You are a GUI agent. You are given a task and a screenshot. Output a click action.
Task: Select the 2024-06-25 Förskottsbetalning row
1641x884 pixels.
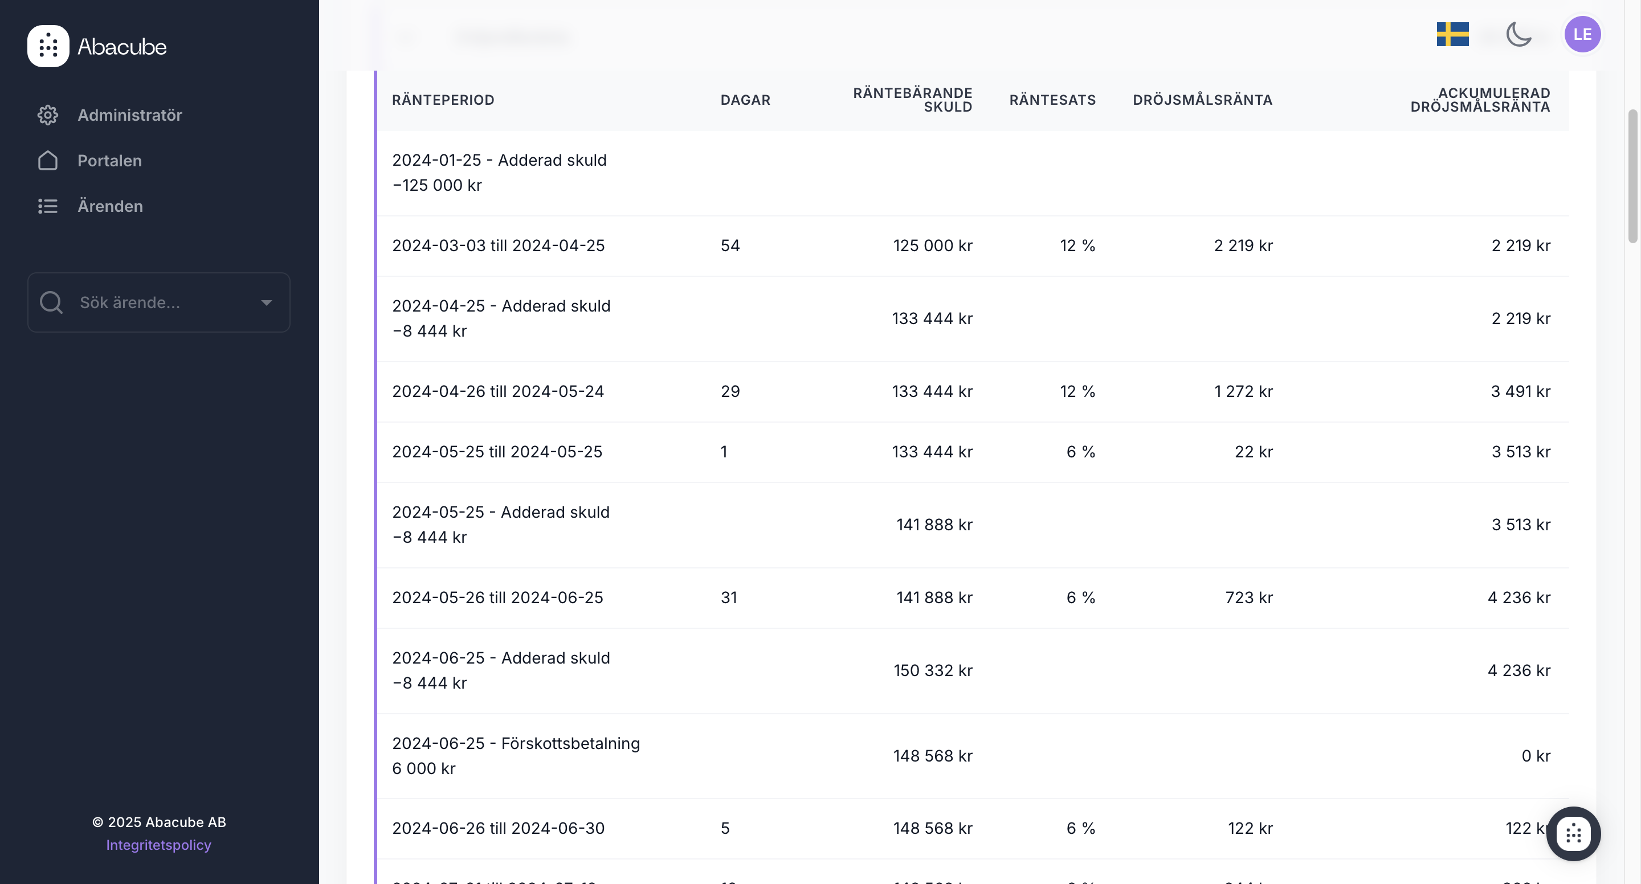click(x=516, y=756)
